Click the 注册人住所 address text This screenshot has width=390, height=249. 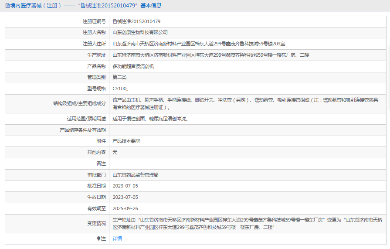pos(199,44)
